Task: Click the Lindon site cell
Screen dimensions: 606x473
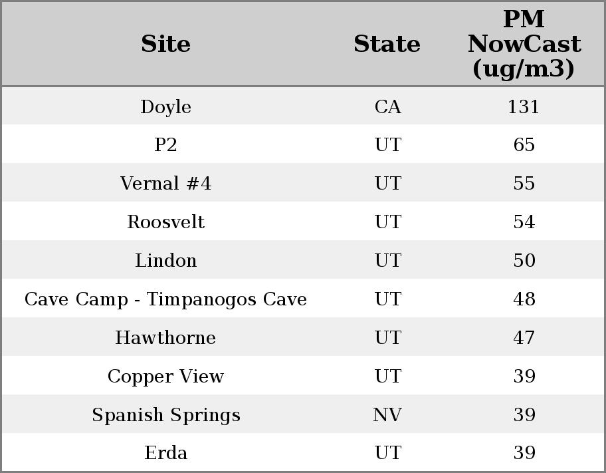Action: [165, 261]
